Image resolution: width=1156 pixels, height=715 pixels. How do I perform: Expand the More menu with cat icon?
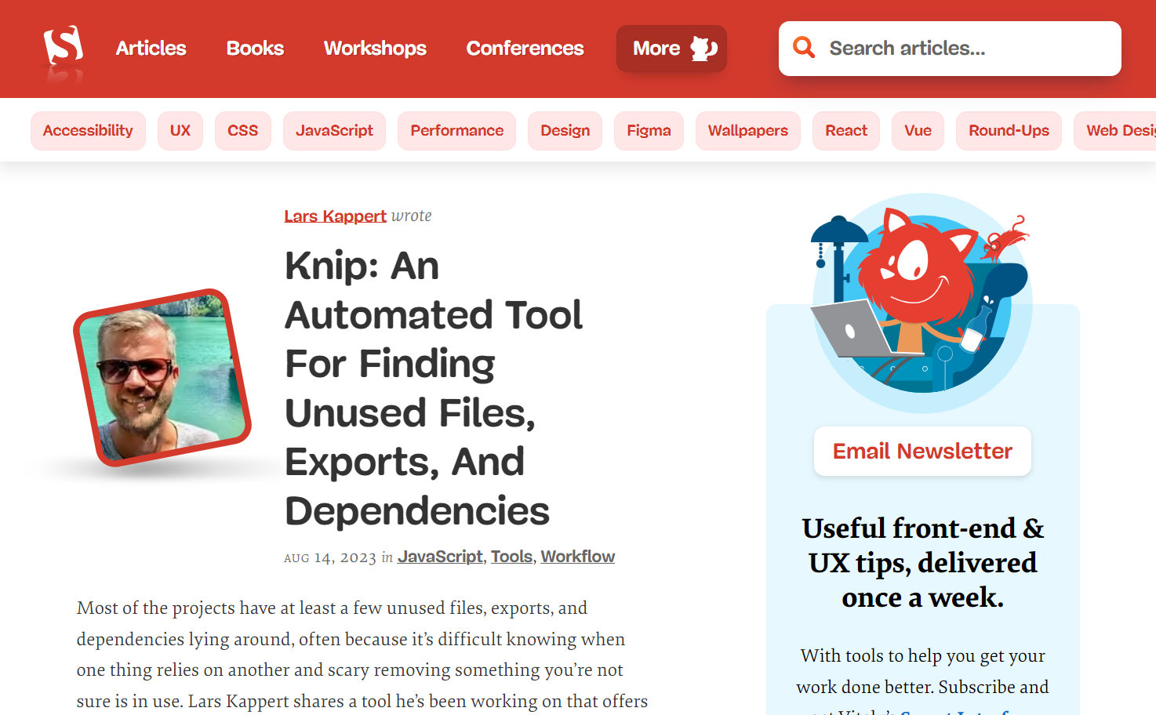(671, 49)
